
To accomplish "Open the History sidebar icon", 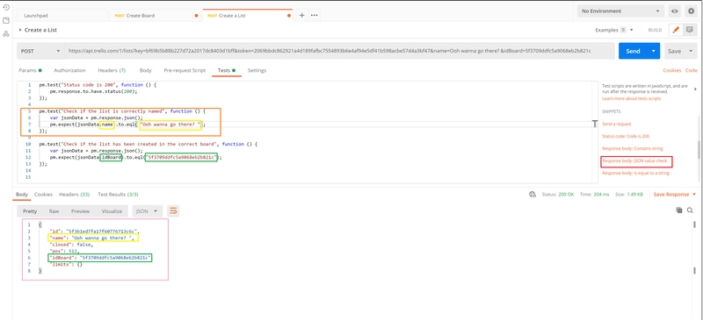I will point(6,7).
